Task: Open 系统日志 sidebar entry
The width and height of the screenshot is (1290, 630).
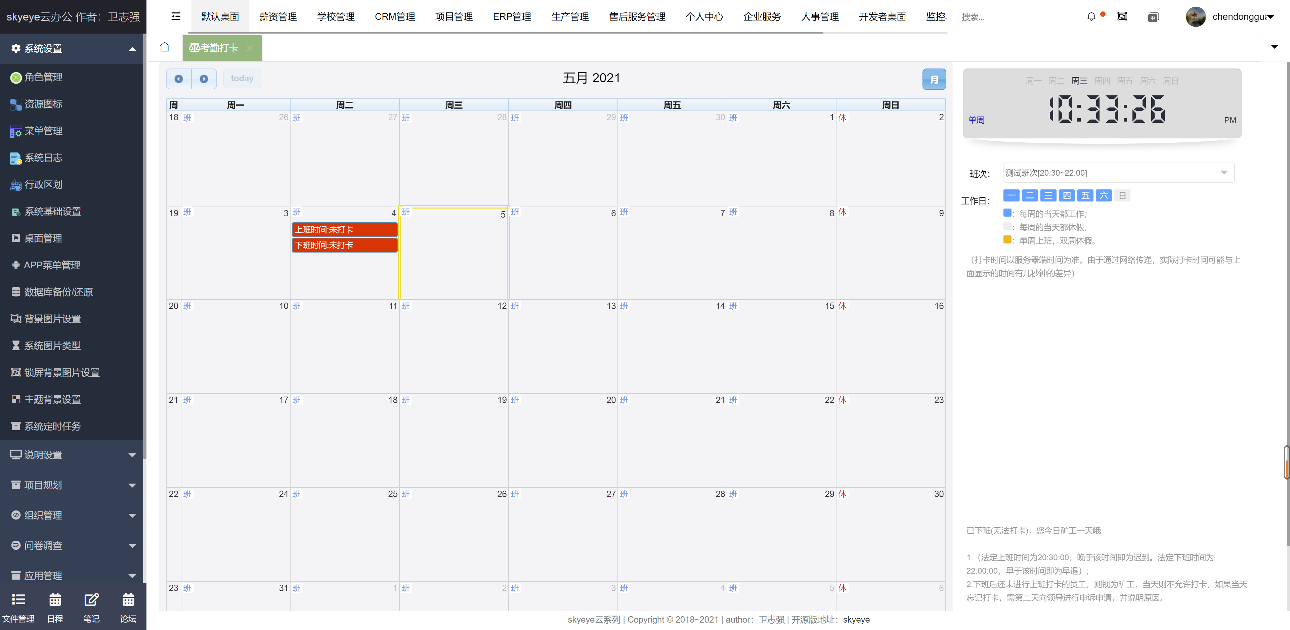Action: click(72, 158)
